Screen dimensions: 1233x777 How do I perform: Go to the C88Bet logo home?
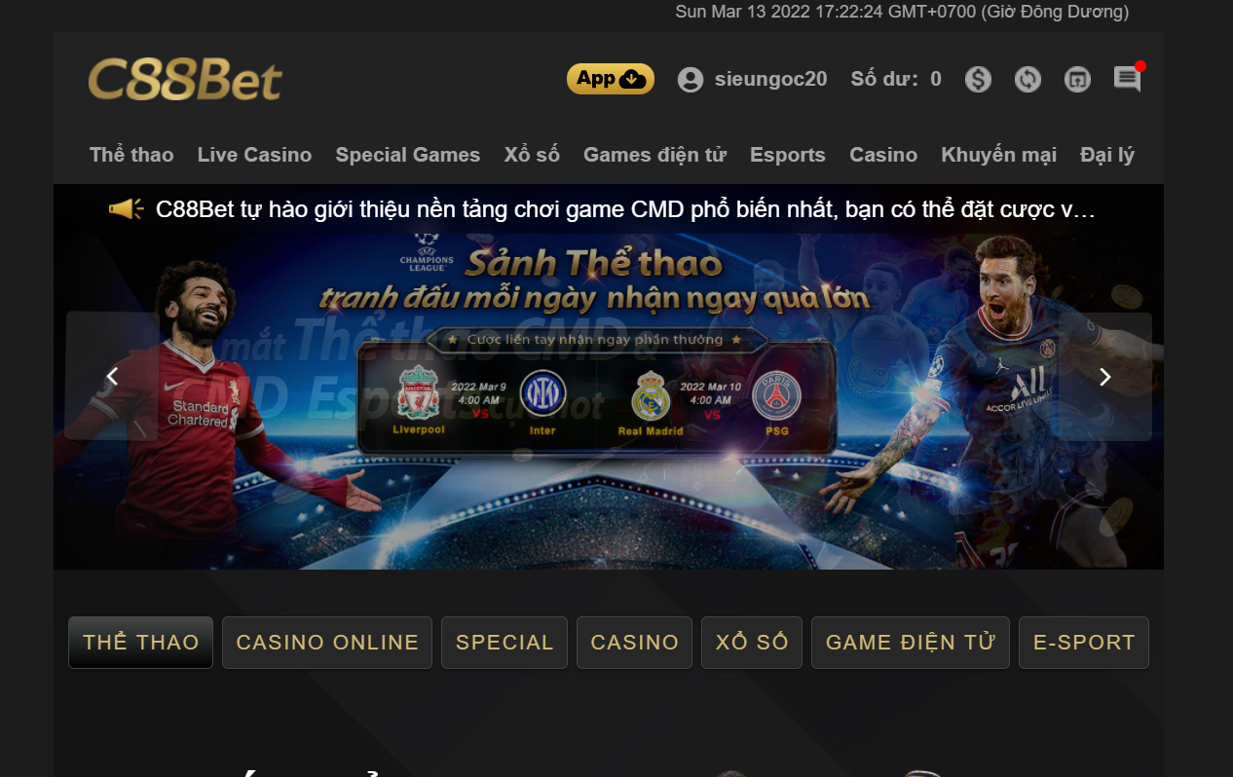point(185,80)
